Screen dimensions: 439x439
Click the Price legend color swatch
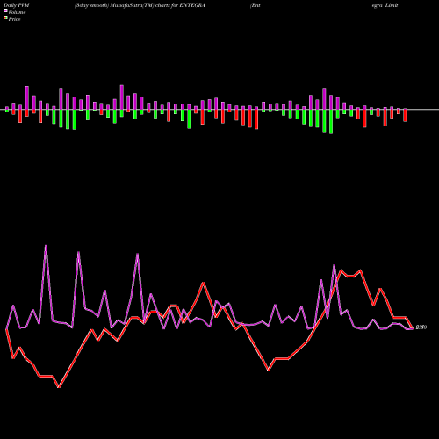point(5,18)
